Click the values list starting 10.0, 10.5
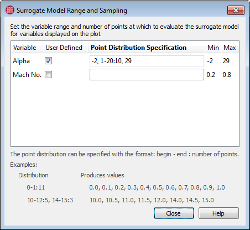The height and width of the screenshot is (230, 250). coord(152,200)
